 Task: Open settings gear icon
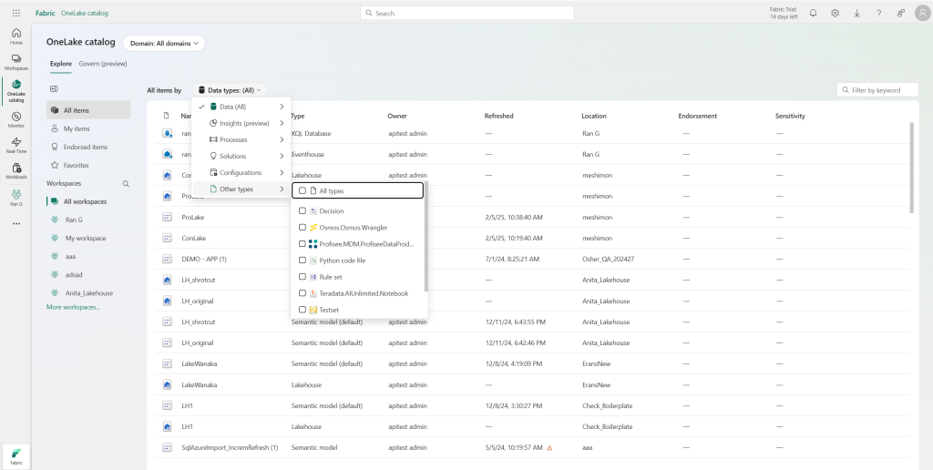coord(835,13)
